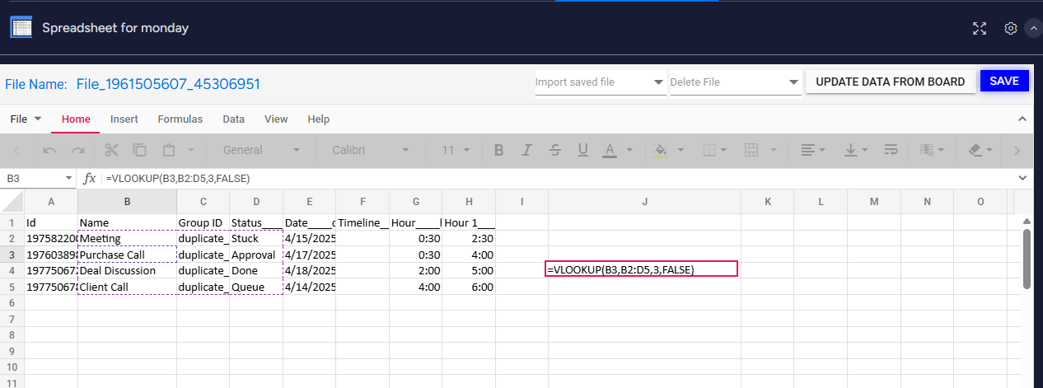1043x388 pixels.
Task: Open the General number format dropdown
Action: [262, 150]
